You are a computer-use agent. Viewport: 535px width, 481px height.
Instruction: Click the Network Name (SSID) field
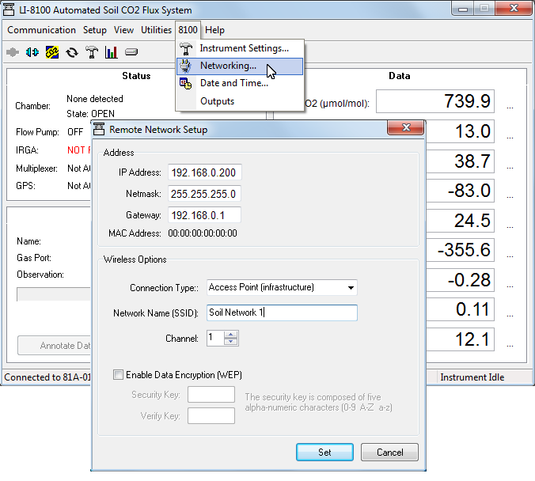[282, 312]
